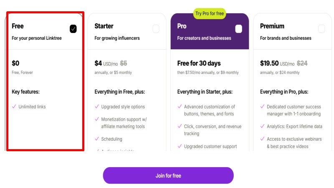Click checkmark beside Monetization support
Viewport: 334px width, 188px height.
pyautogui.click(x=97, y=119)
